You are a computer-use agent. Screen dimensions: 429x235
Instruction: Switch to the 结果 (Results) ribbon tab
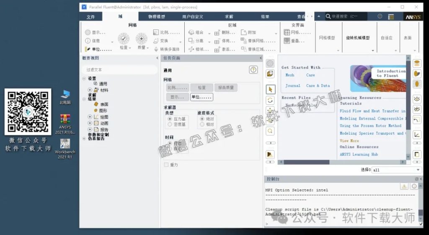pos(265,17)
